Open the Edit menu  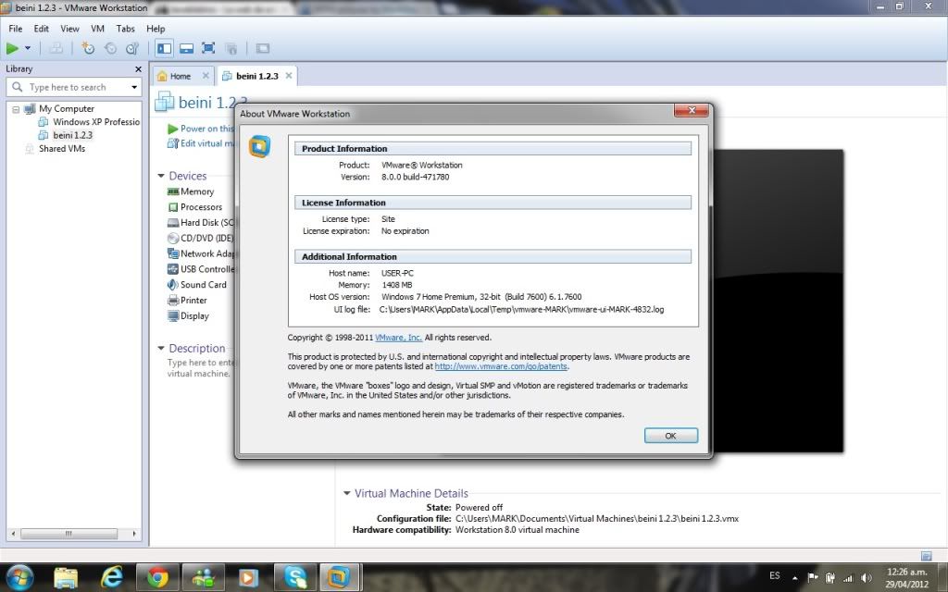(41, 29)
